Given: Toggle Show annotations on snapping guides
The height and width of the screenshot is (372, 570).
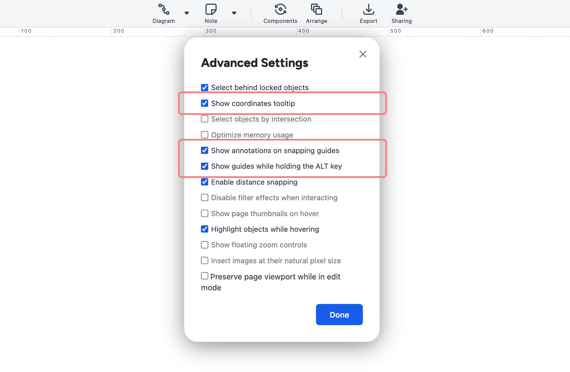Looking at the screenshot, I should click(205, 151).
